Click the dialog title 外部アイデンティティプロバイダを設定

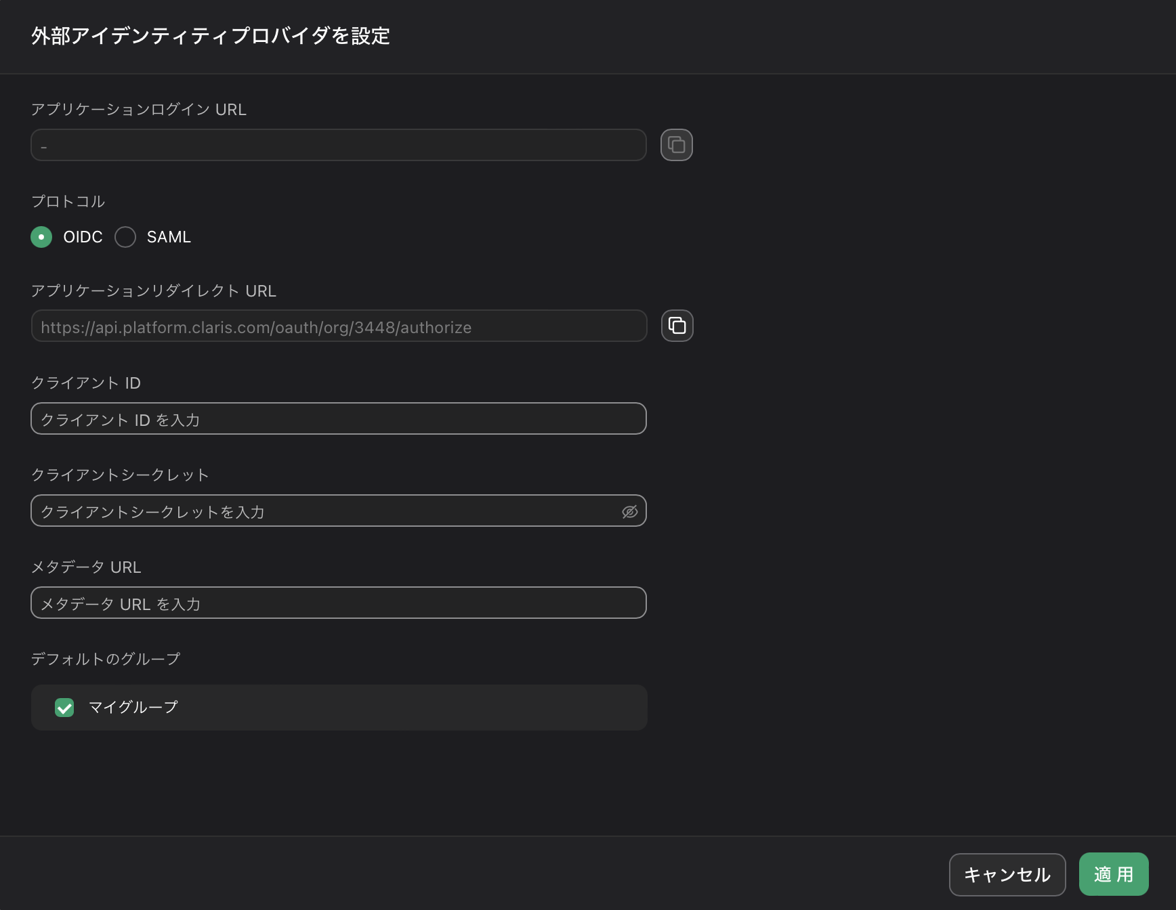(x=210, y=37)
